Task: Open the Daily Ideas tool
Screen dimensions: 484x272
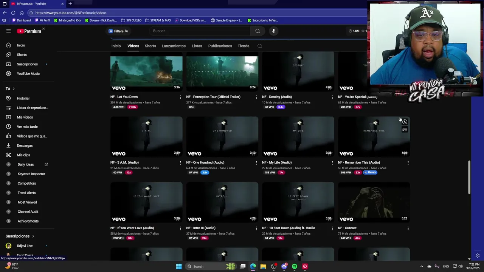Action: click(x=25, y=164)
